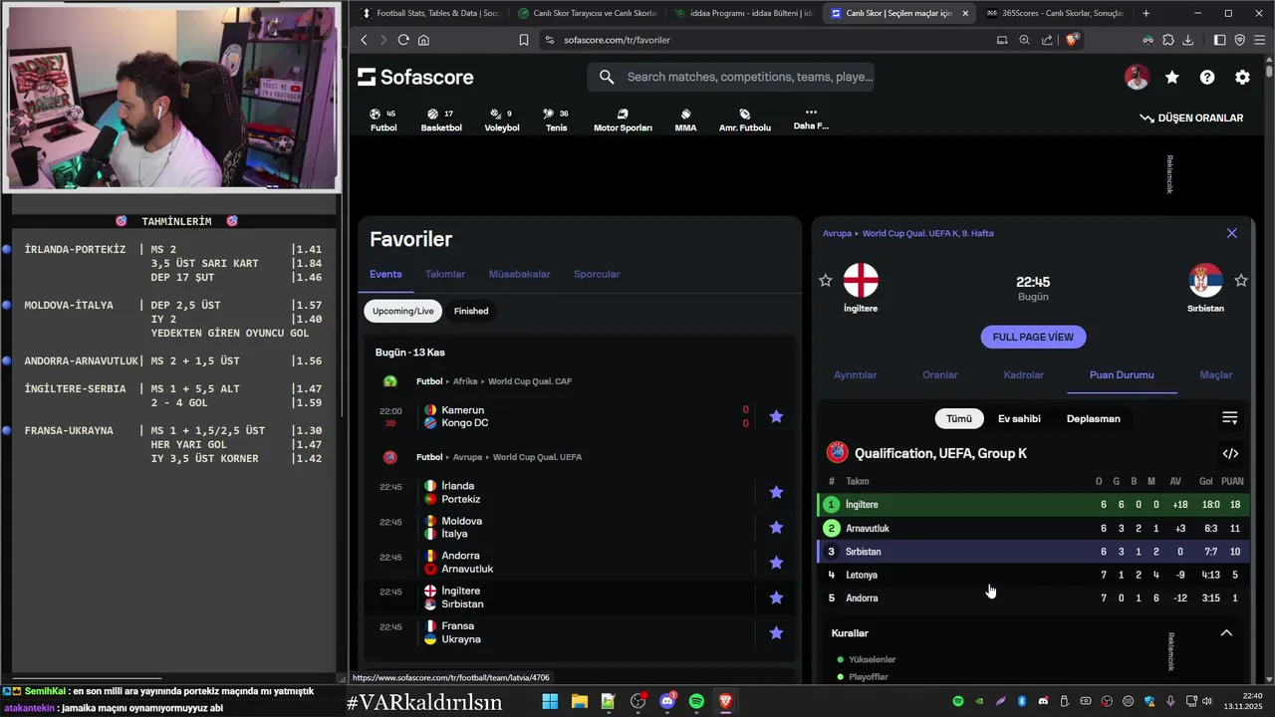The width and height of the screenshot is (1275, 717).
Task: Open the zoom magnifier in address bar
Action: (x=1024, y=40)
